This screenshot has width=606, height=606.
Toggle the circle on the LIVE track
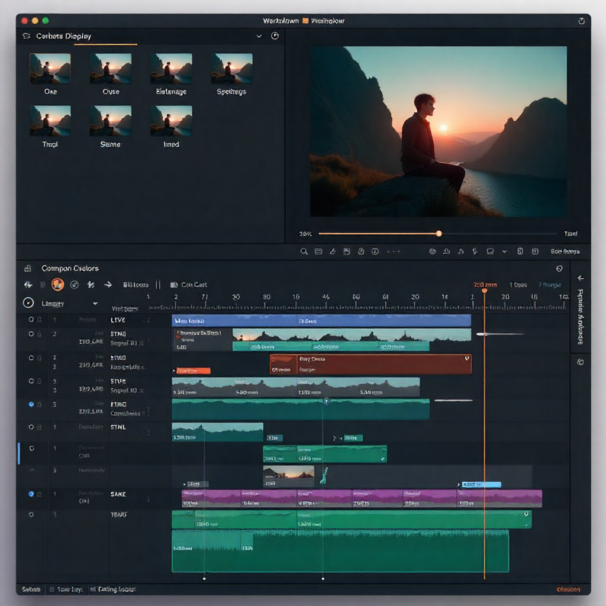pyautogui.click(x=31, y=320)
